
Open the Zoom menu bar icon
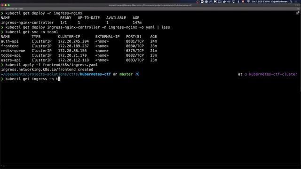pyautogui.click(x=202, y=1)
